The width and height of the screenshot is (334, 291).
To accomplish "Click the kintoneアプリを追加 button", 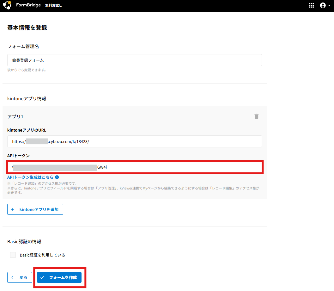I will pyautogui.click(x=35, y=209).
